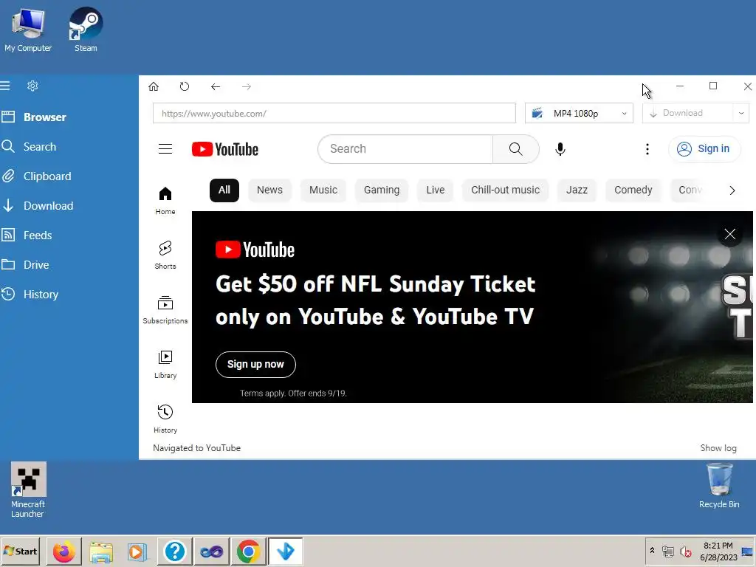This screenshot has height=567, width=756.
Task: Open the Download section in the sidebar
Action: (48, 206)
